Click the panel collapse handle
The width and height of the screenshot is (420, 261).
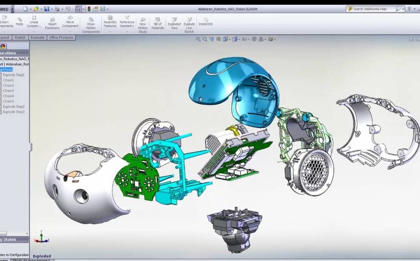(x=31, y=147)
